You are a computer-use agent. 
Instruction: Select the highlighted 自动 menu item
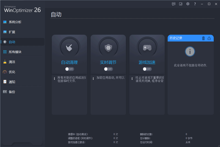[x=23, y=42]
